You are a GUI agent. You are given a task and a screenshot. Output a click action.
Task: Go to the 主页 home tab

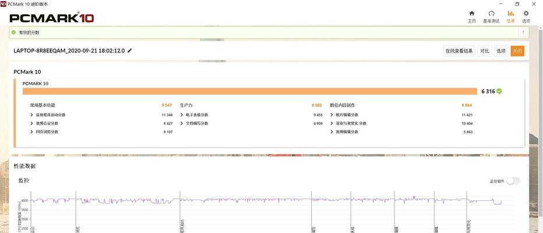tap(472, 17)
